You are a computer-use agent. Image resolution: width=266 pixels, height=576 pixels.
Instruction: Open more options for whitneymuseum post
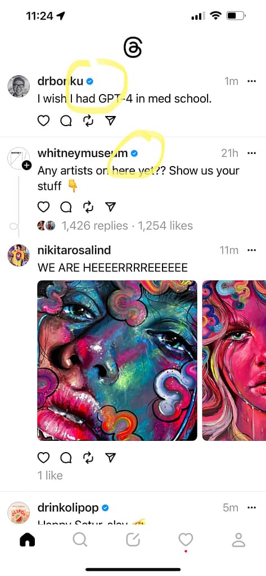coord(251,153)
